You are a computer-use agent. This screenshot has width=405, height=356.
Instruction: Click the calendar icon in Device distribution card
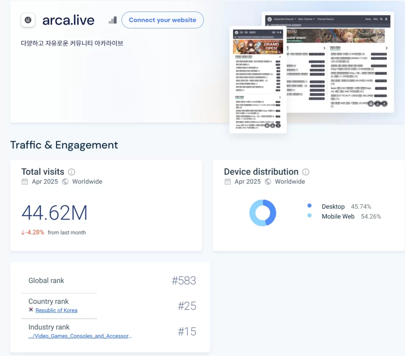click(227, 182)
